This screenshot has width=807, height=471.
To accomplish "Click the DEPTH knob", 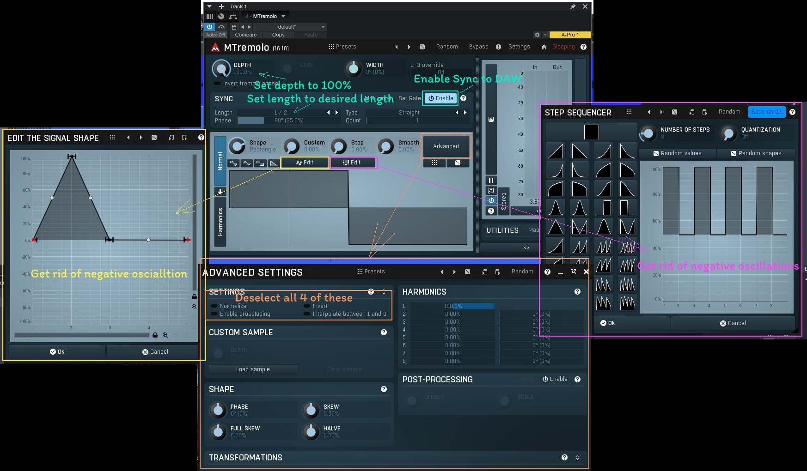I will tap(221, 68).
